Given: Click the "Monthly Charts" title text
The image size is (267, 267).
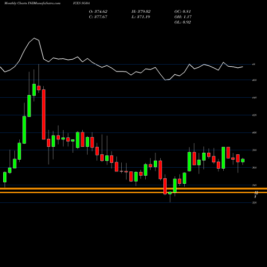Looking at the screenshot, I should (x=15, y=3).
